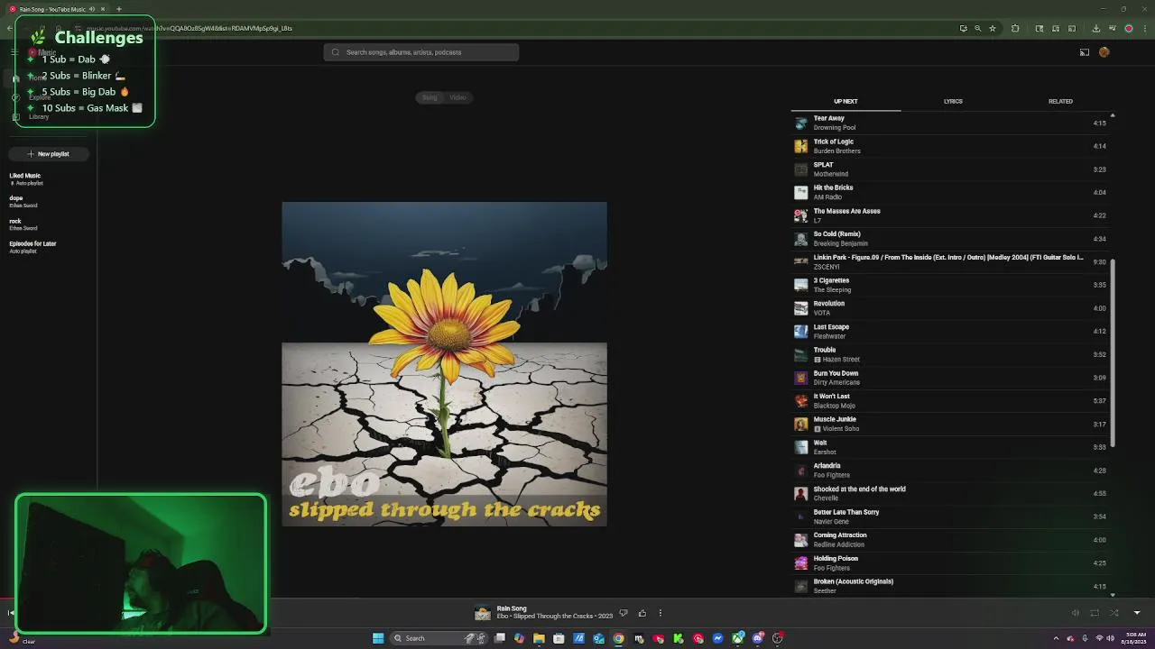1155x649 pixels.
Task: Click the song progress bar
Action: (x=577, y=599)
